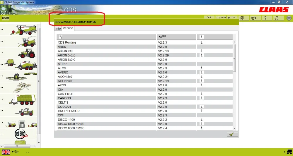
Task: Open the ISOBUS inside category
Action: (21, 134)
